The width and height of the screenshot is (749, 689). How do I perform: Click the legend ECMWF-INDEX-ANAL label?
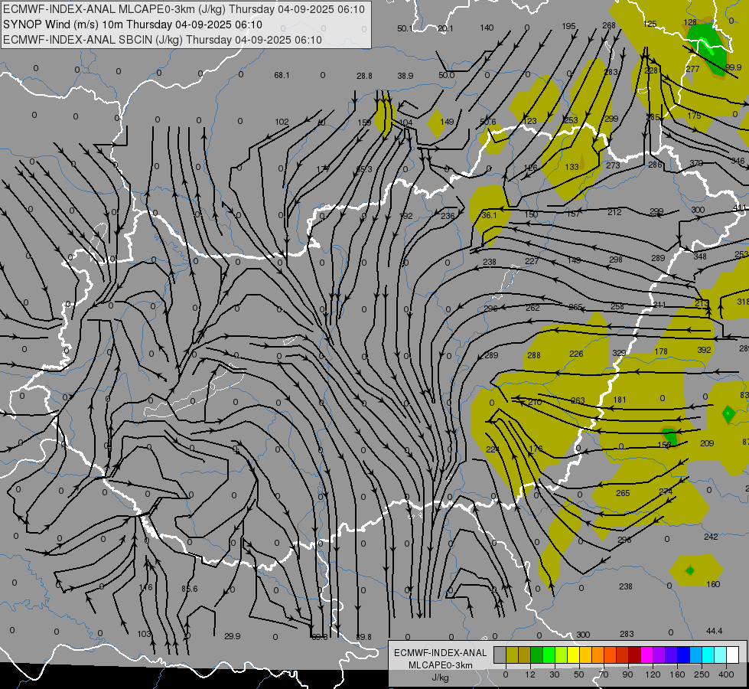coord(441,653)
